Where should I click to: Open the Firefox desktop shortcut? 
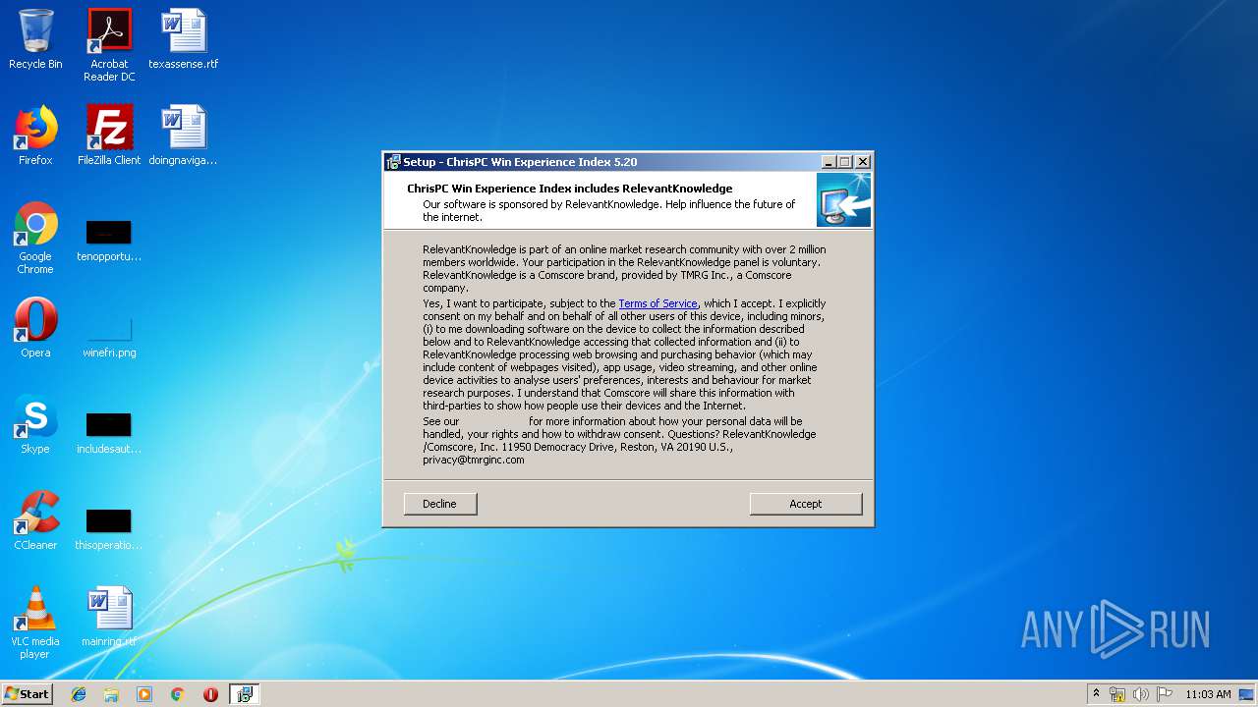pyautogui.click(x=35, y=136)
